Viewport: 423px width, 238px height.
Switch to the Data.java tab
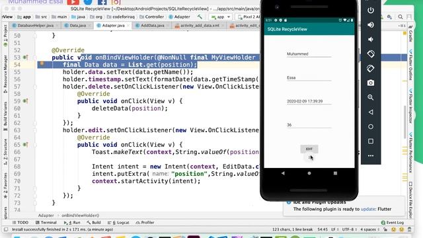pyautogui.click(x=77, y=25)
